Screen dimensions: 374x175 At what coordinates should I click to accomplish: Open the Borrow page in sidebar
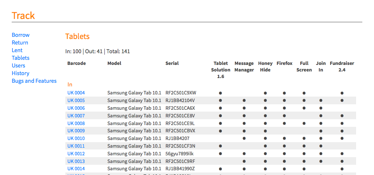(21, 35)
